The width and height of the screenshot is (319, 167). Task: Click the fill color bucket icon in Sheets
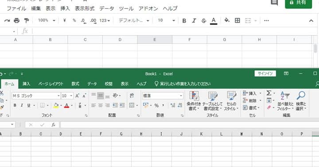coord(227,20)
